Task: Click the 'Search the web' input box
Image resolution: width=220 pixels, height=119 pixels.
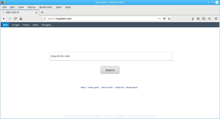Action: 111,56
